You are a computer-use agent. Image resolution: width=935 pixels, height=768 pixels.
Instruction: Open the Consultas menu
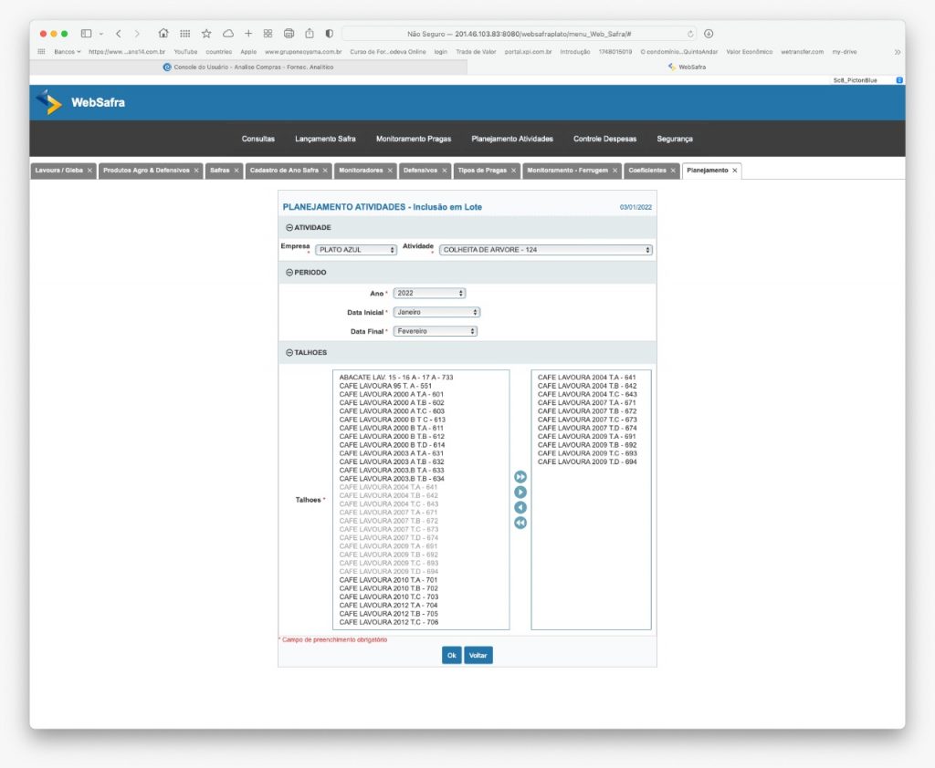tap(258, 139)
